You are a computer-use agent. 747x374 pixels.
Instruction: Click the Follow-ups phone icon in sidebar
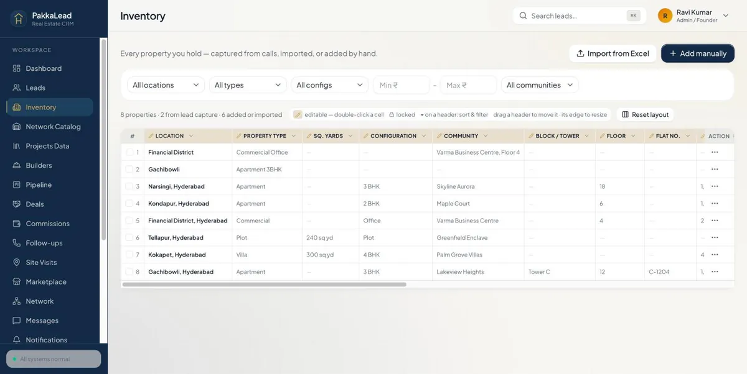click(x=17, y=243)
